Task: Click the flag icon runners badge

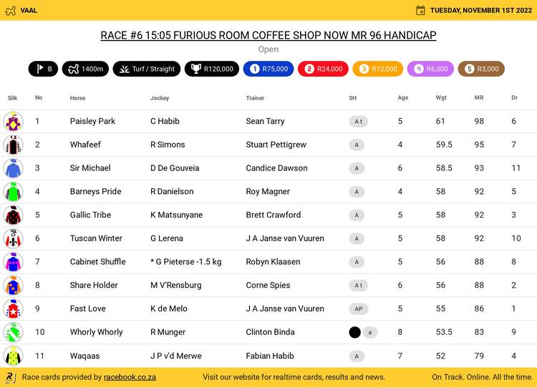Action: [43, 69]
